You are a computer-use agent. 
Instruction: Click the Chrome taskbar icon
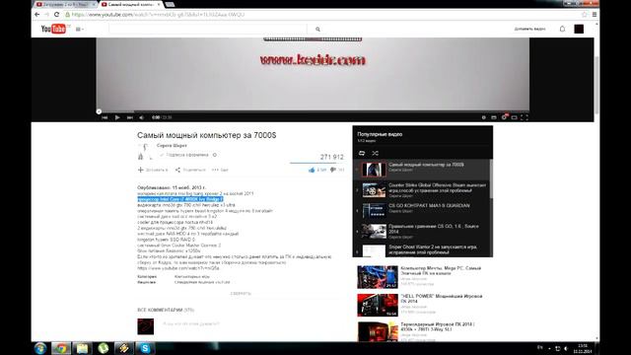pos(61,348)
